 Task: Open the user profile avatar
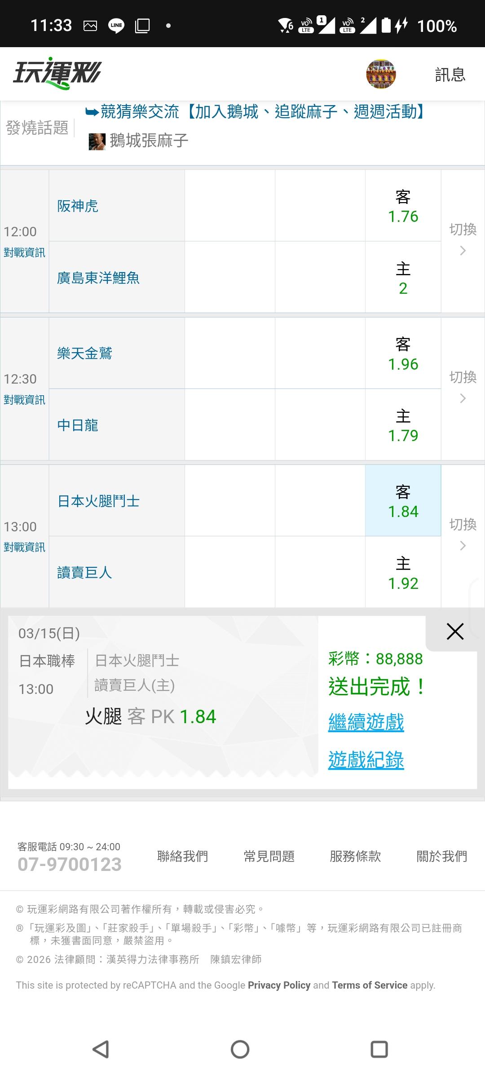tap(381, 74)
